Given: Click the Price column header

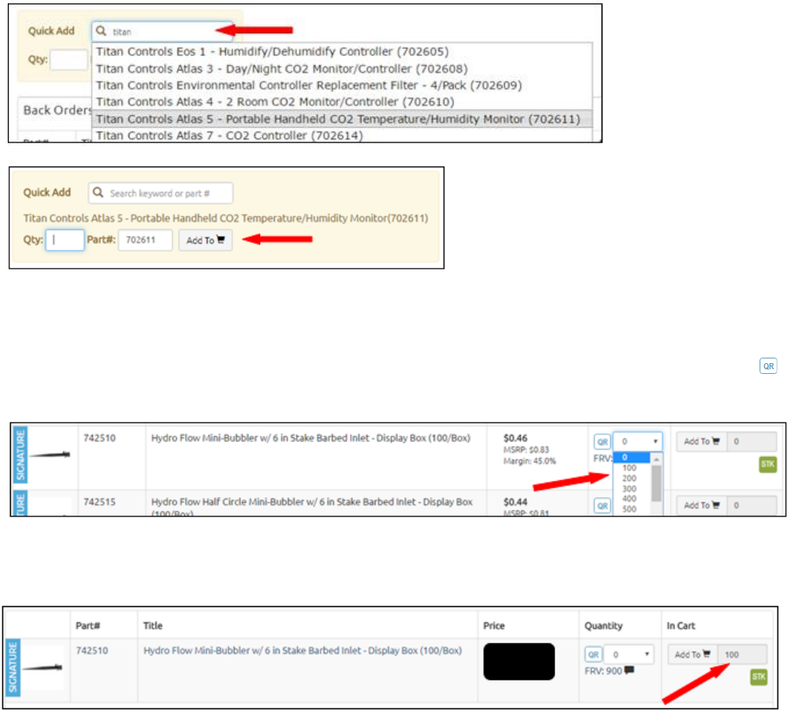Looking at the screenshot, I should pyautogui.click(x=494, y=626).
